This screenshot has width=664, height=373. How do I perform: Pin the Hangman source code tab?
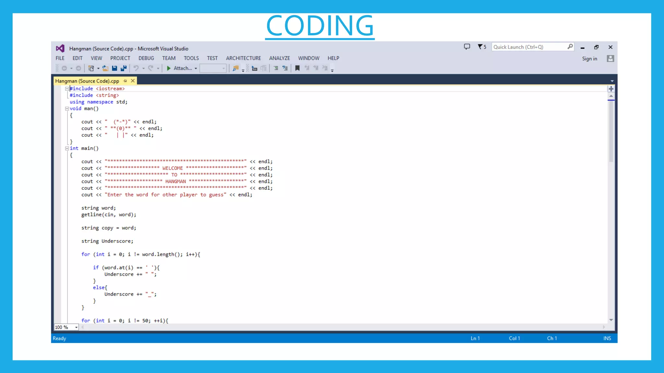pyautogui.click(x=125, y=81)
